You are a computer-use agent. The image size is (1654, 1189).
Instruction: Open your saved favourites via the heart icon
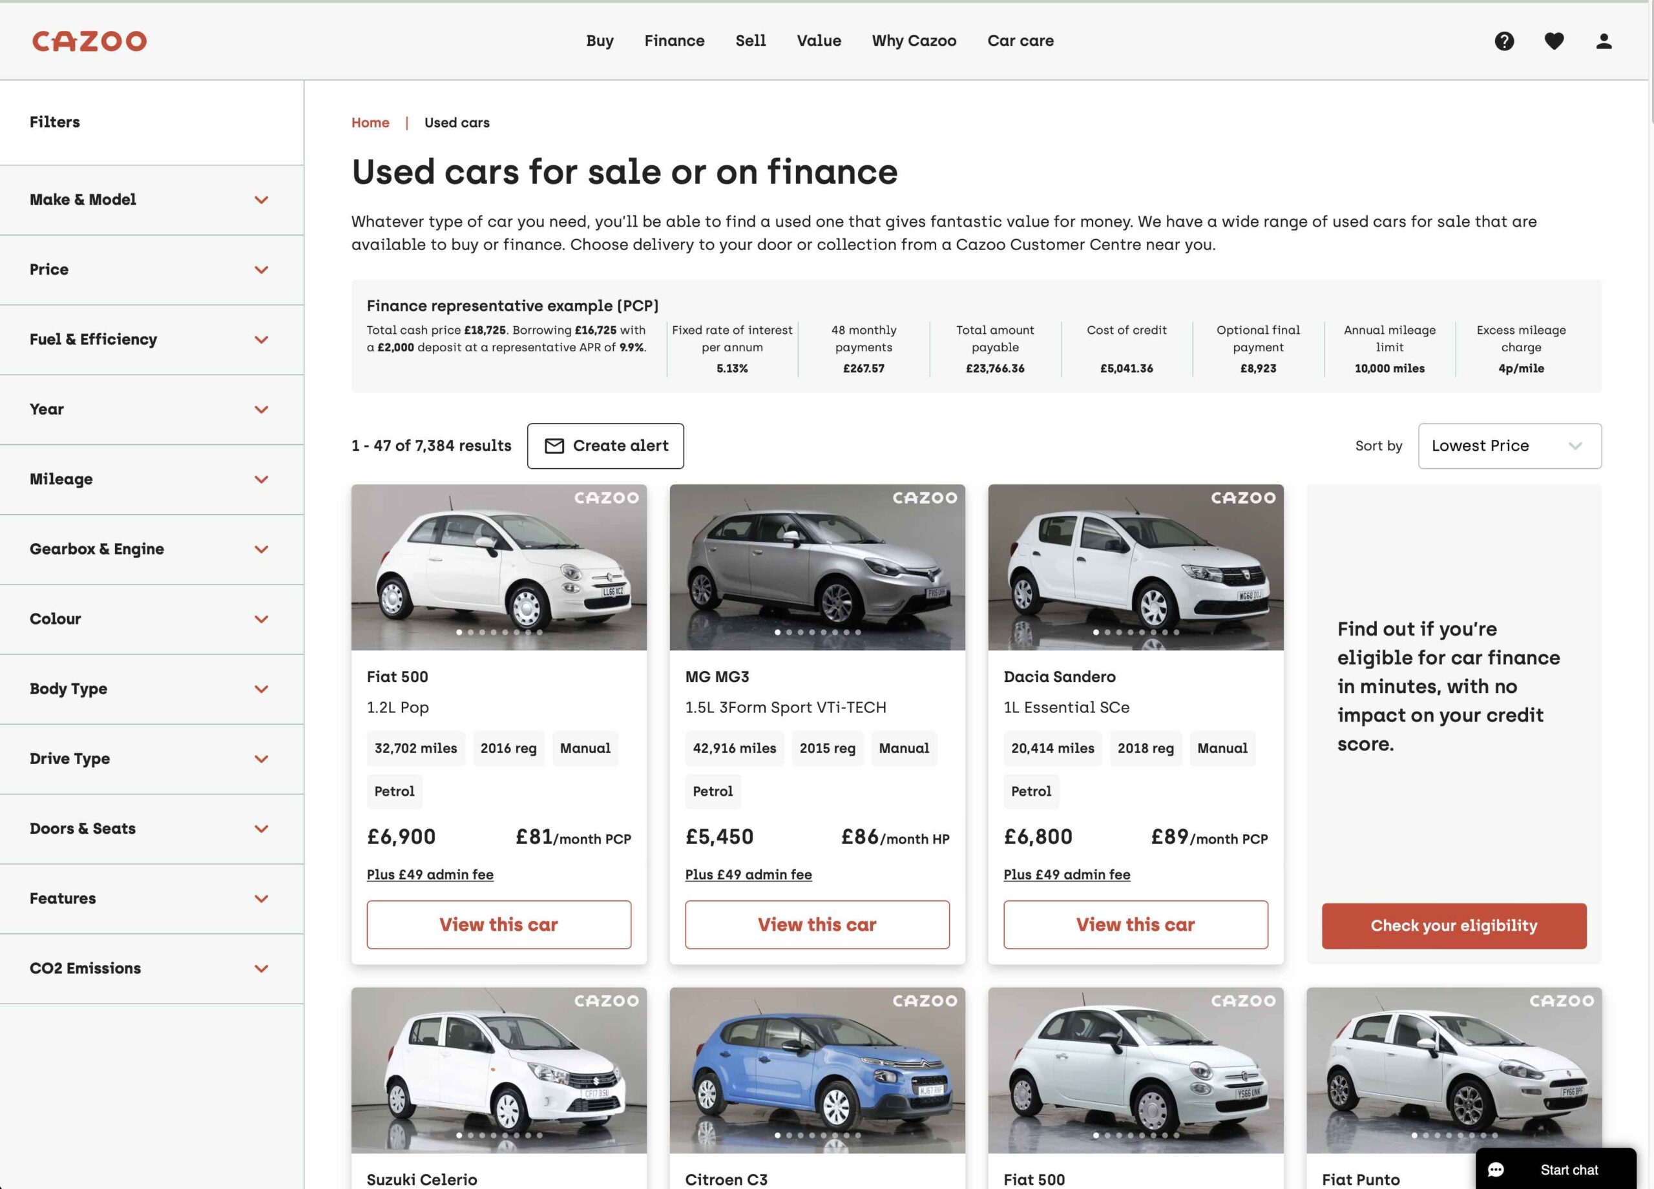coord(1555,41)
